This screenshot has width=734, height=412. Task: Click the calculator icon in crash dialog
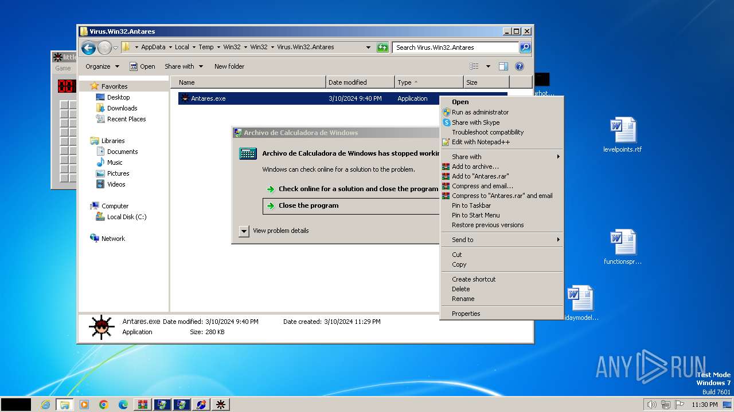[x=248, y=153]
